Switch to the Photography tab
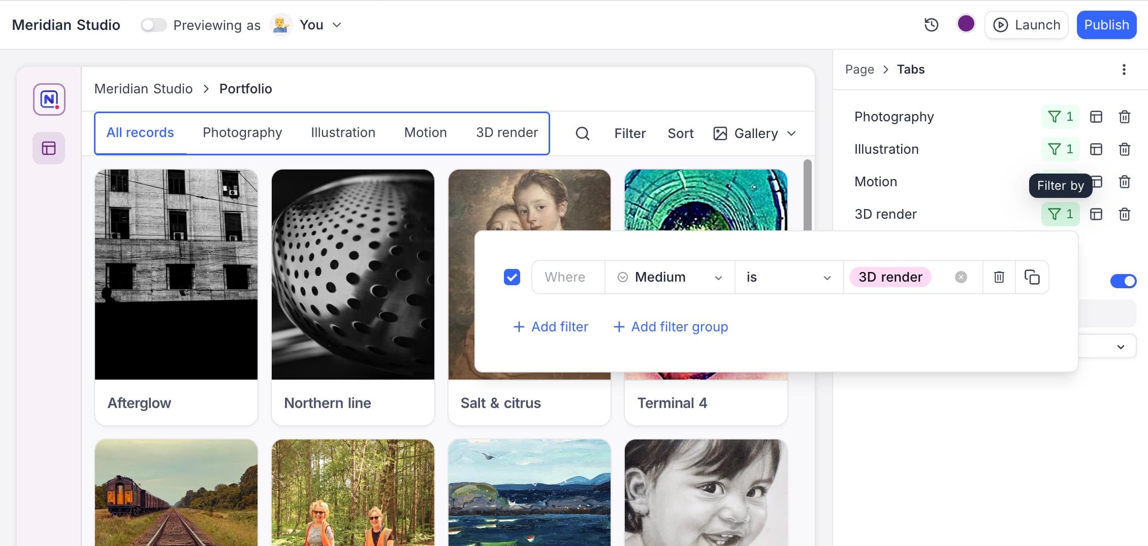1148x546 pixels. pyautogui.click(x=242, y=132)
